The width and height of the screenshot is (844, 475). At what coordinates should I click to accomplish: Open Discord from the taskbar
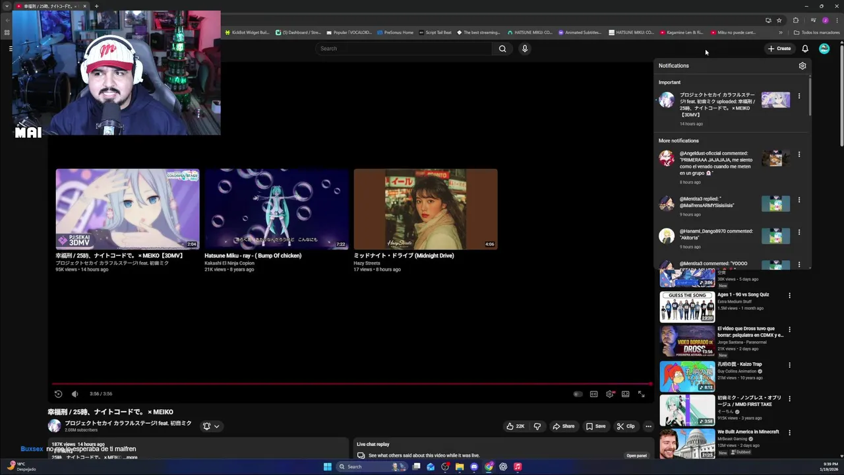pyautogui.click(x=474, y=466)
